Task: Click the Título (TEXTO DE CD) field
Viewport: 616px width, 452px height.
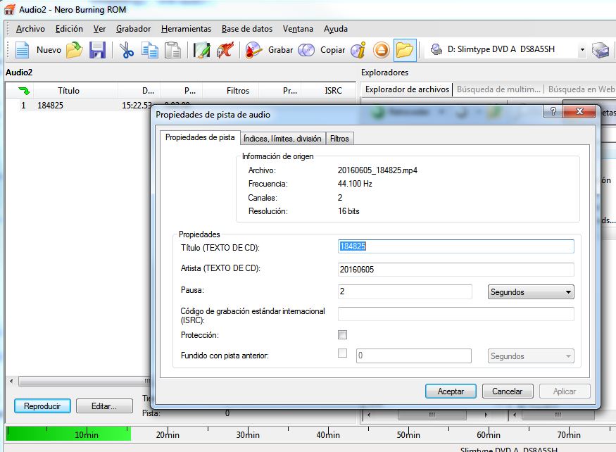Action: (455, 246)
